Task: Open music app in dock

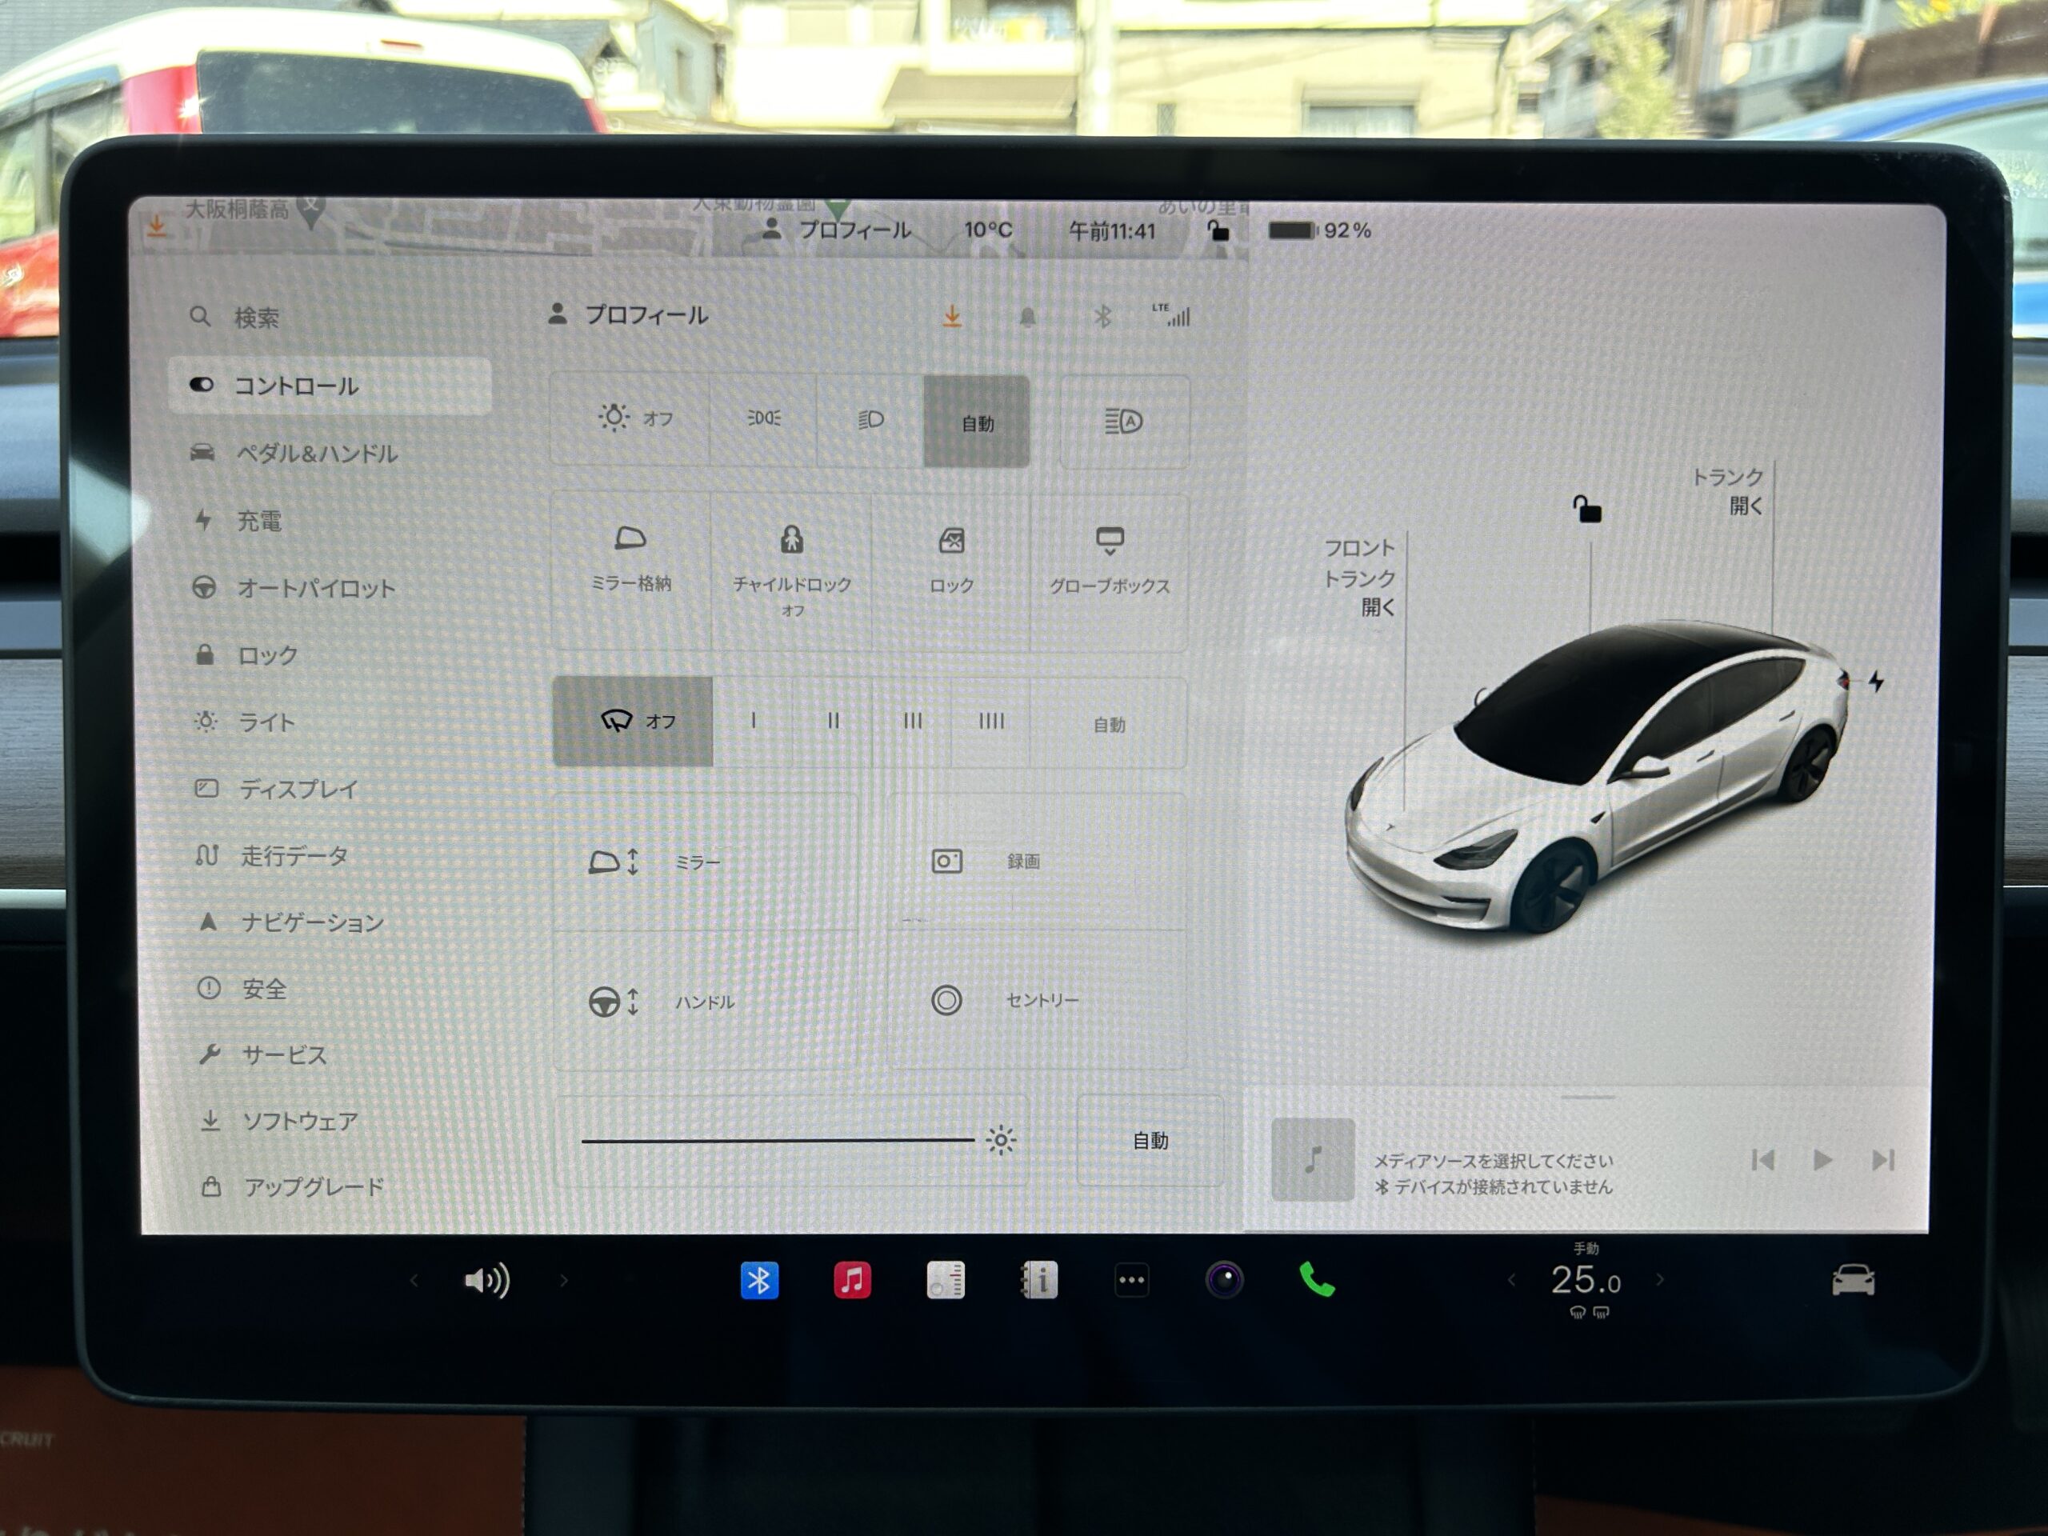Action: click(852, 1281)
